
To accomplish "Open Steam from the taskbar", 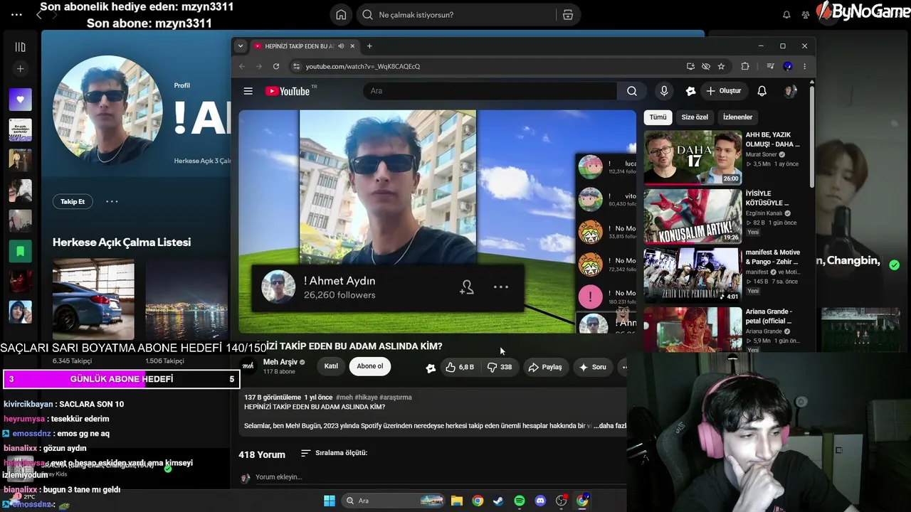I will 498,501.
